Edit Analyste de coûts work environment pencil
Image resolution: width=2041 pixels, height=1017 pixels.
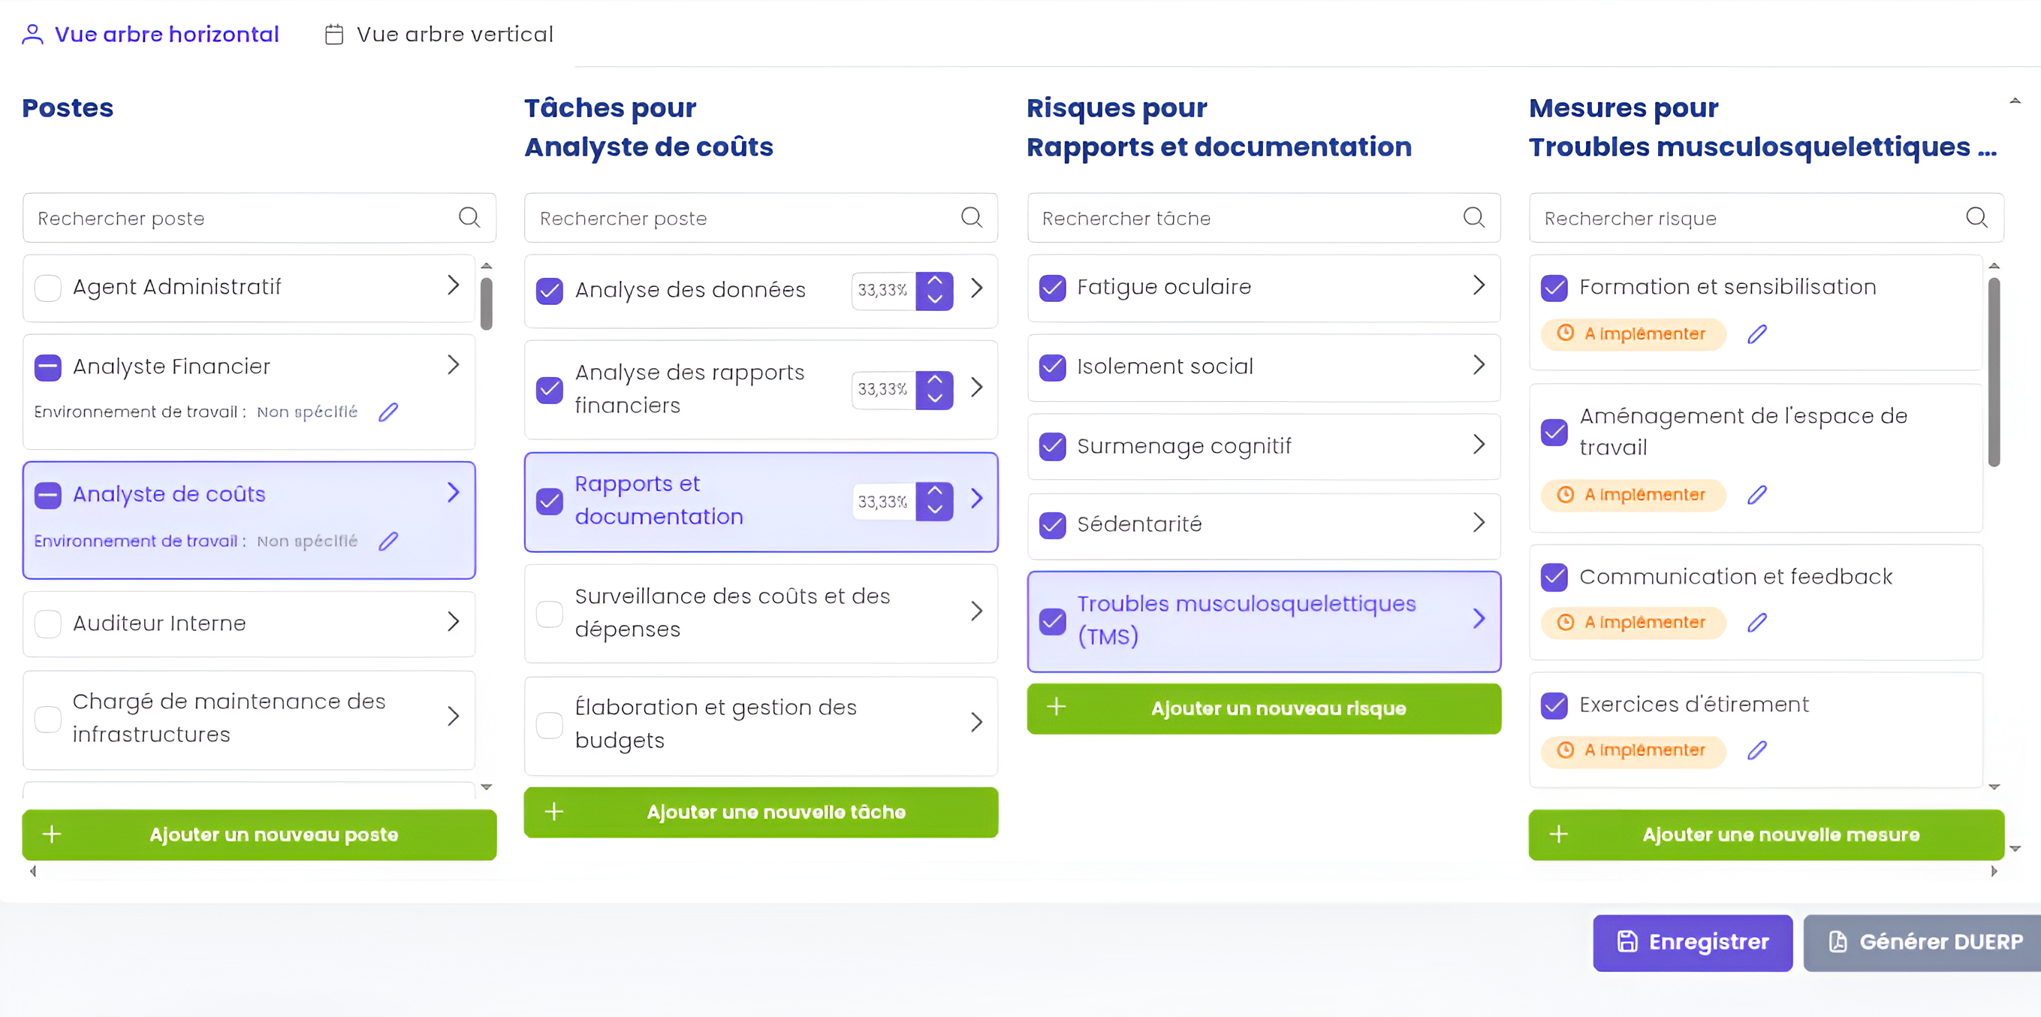(388, 542)
